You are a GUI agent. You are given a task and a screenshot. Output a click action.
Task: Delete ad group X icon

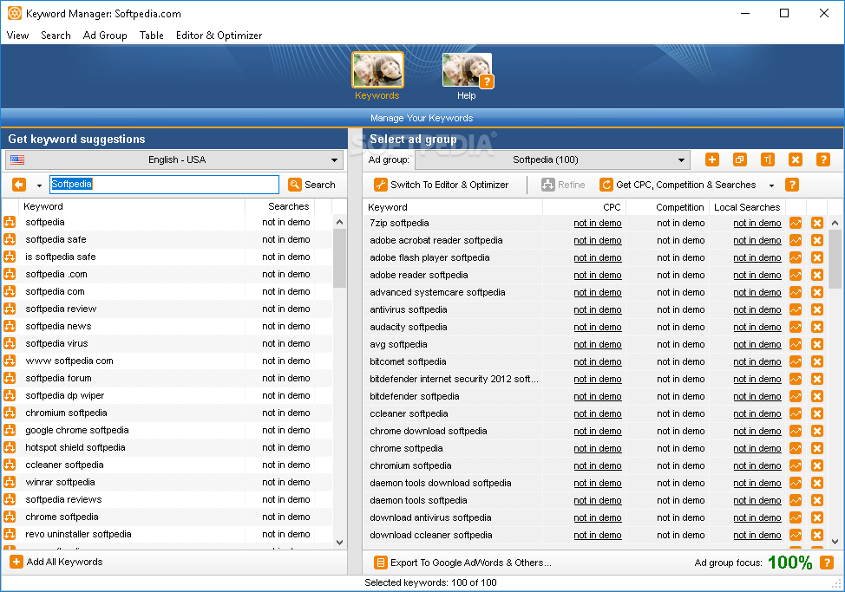(795, 159)
